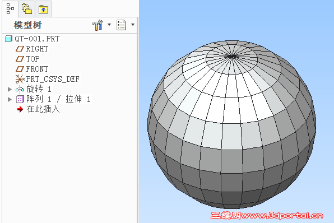
Task: Expand the 旋转 1 feature
Action: click(10, 89)
